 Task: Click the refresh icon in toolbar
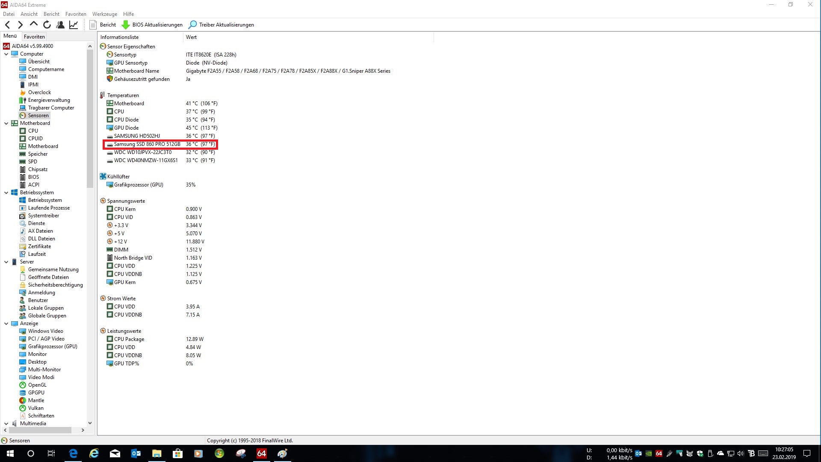pyautogui.click(x=47, y=25)
